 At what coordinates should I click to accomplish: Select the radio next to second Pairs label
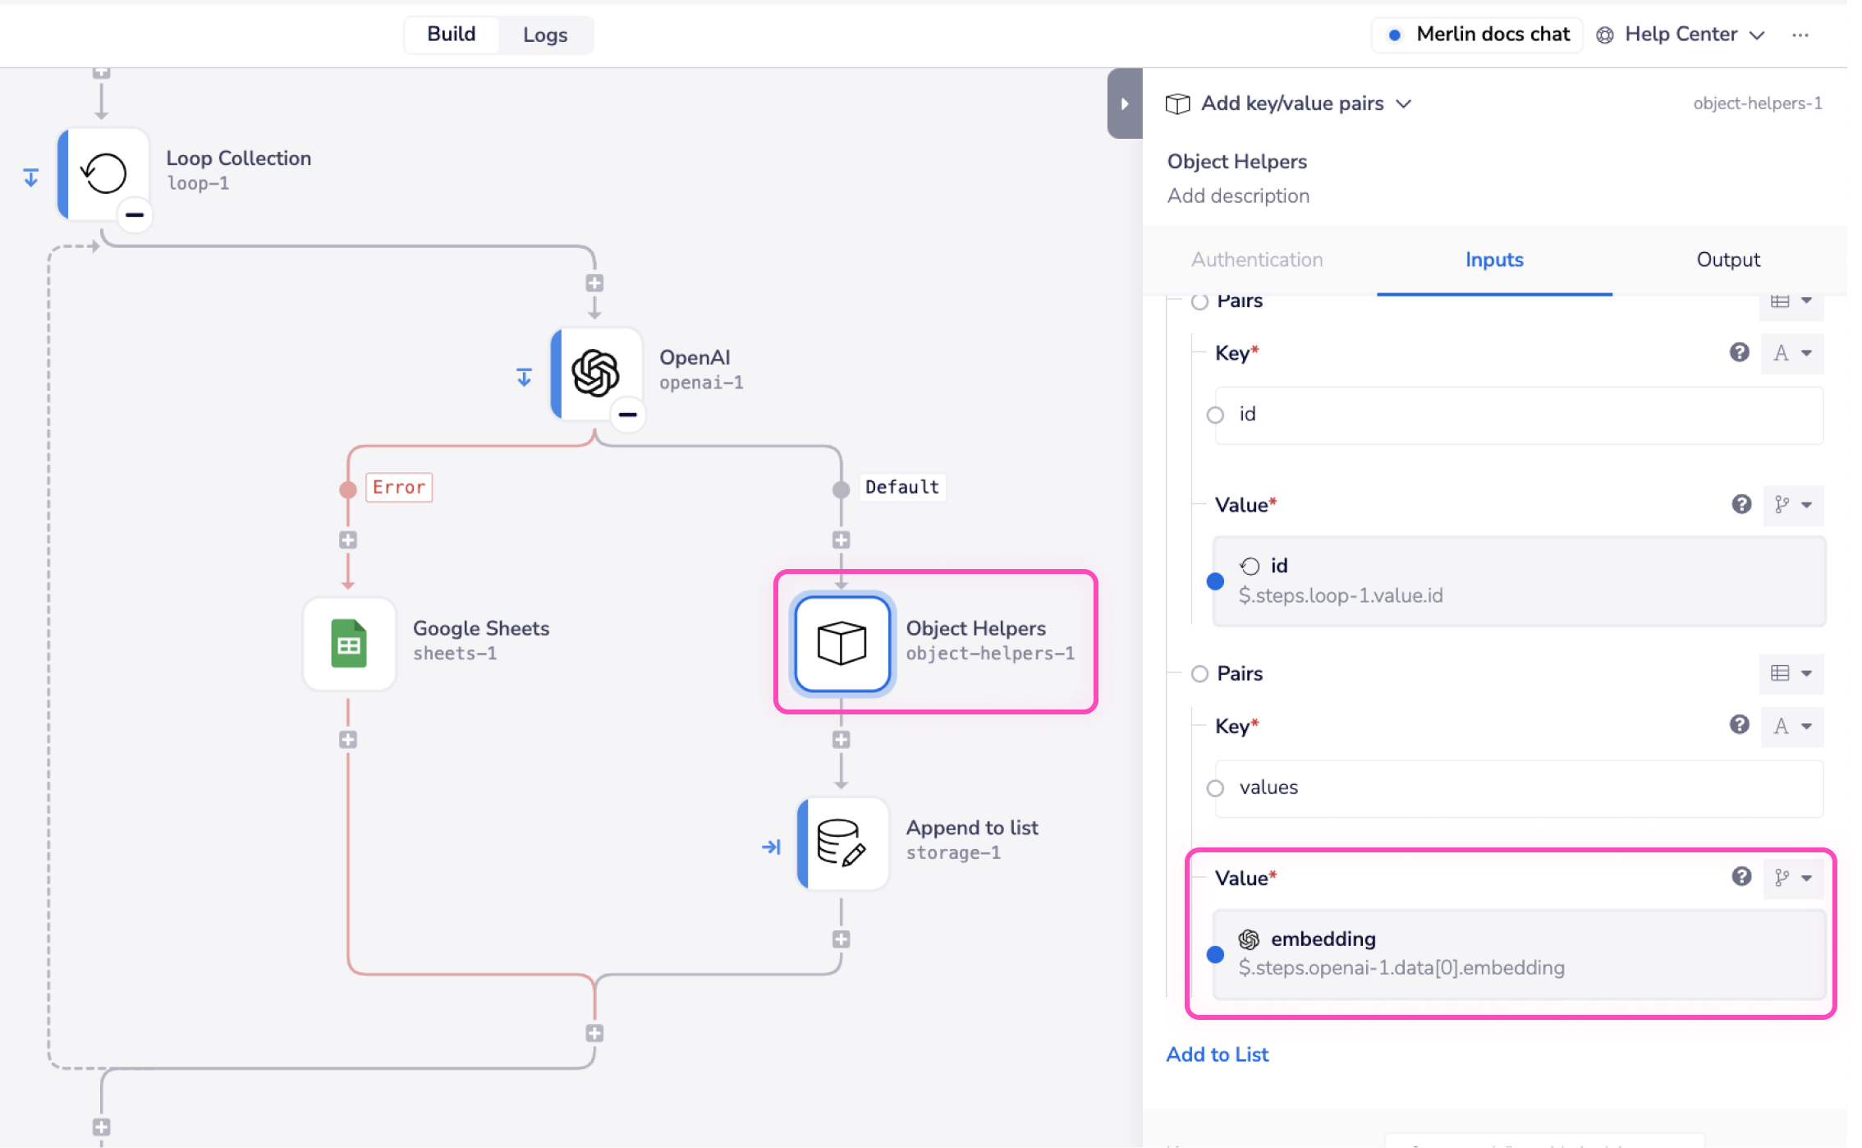1199,674
